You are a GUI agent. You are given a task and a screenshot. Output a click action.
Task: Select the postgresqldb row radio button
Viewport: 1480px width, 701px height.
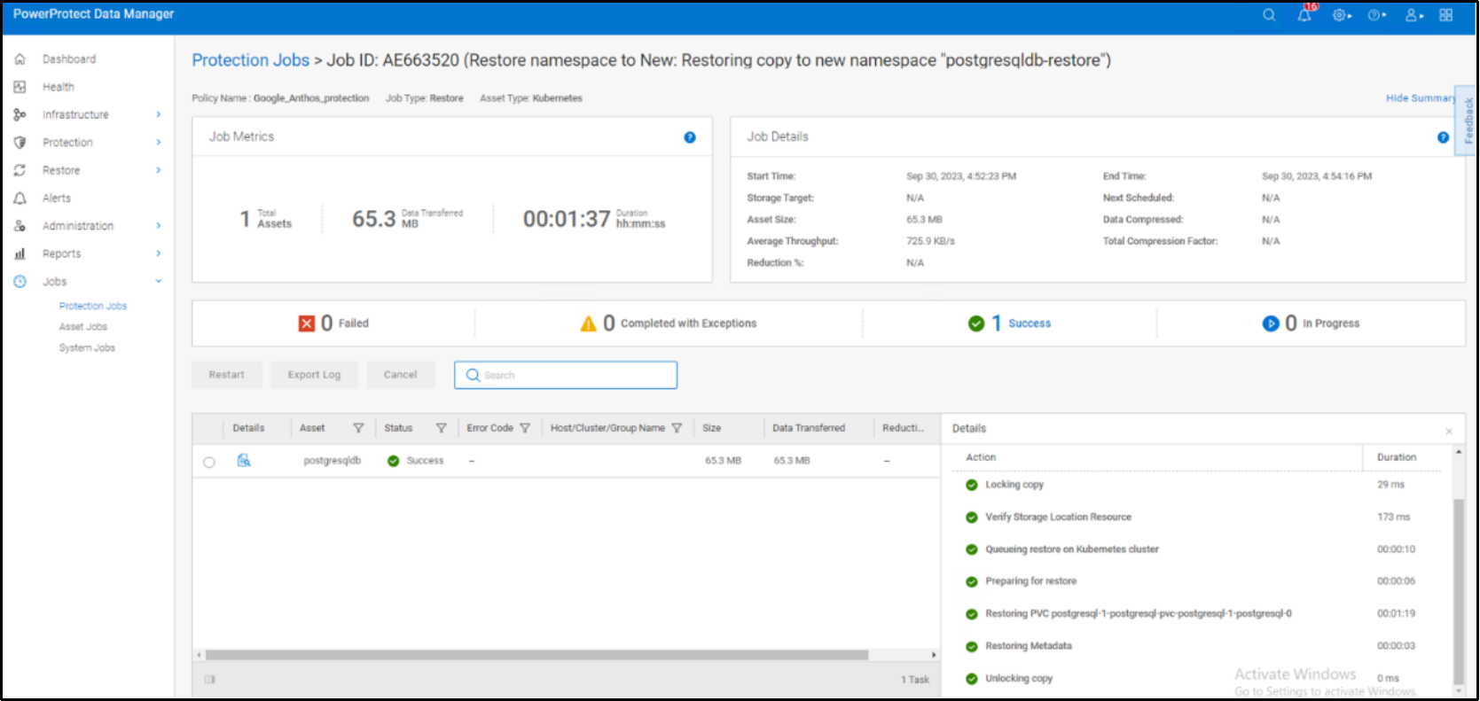point(209,462)
